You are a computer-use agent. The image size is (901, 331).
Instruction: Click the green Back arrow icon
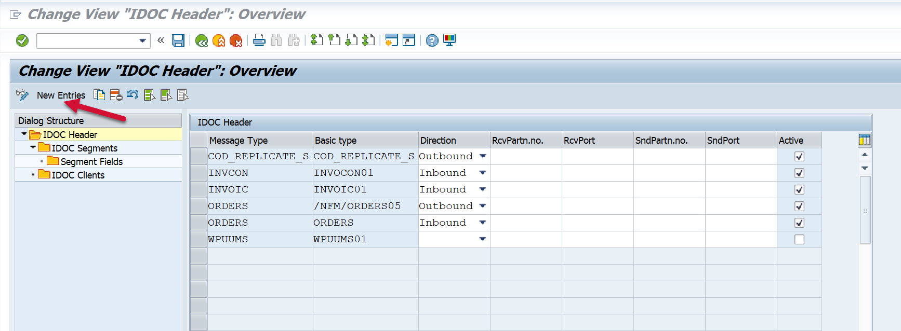pos(202,40)
